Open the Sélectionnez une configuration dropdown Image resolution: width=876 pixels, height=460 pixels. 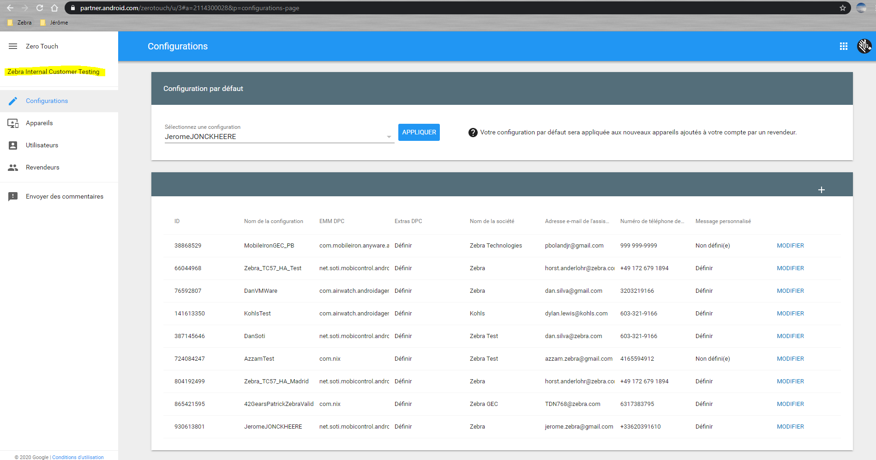[x=389, y=137]
